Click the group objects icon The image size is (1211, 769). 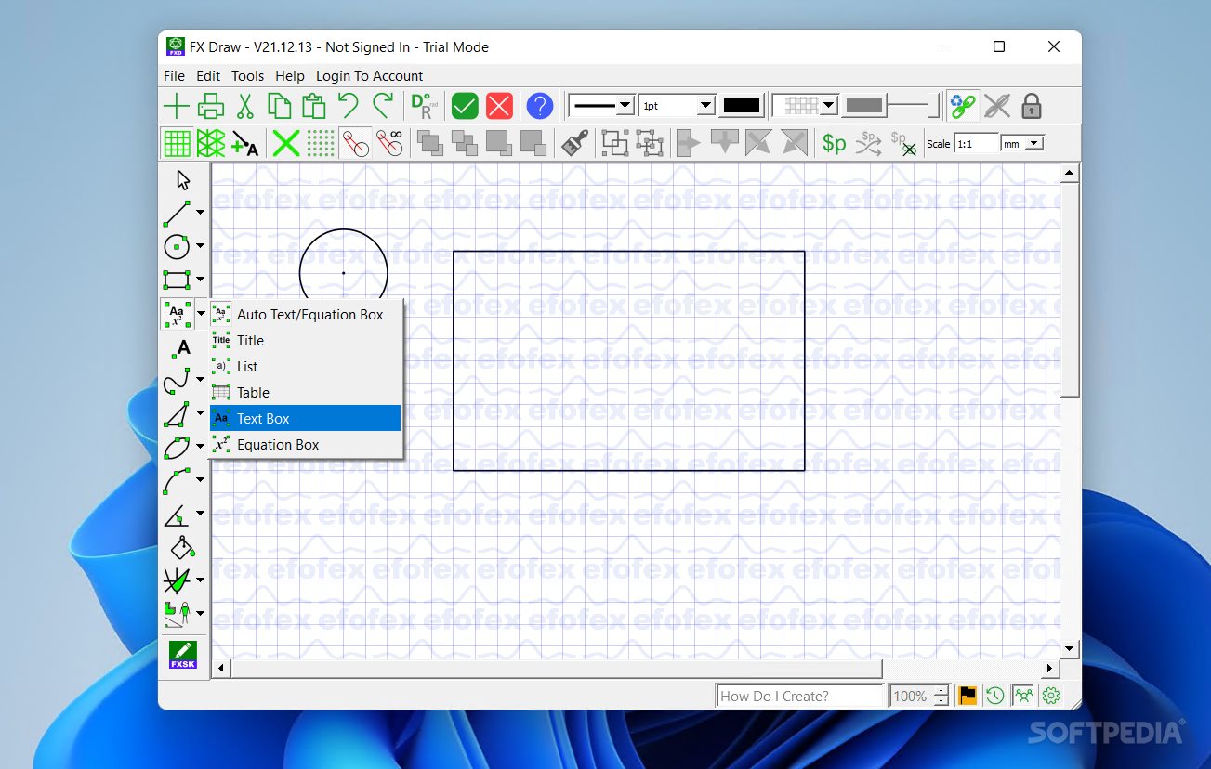pos(615,143)
